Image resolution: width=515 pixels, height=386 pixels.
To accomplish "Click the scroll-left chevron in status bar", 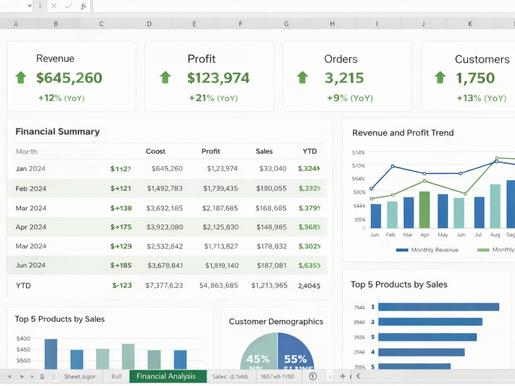I will [358, 376].
